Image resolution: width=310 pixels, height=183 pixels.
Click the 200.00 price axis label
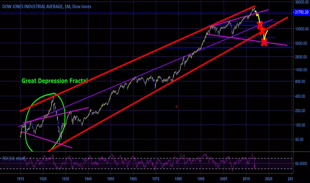pos(300,110)
